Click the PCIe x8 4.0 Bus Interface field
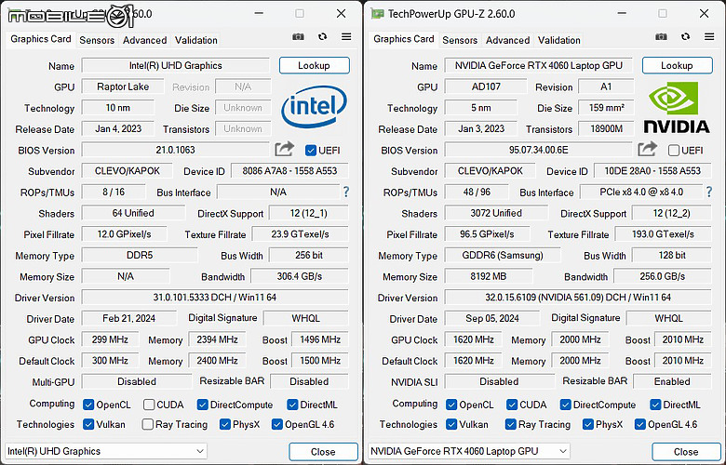The width and height of the screenshot is (726, 465). pos(641,192)
